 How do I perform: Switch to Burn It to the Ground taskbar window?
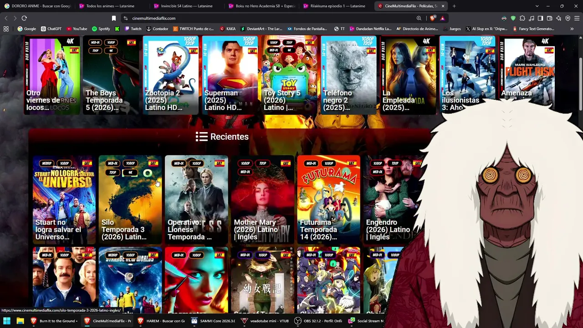pyautogui.click(x=53, y=321)
